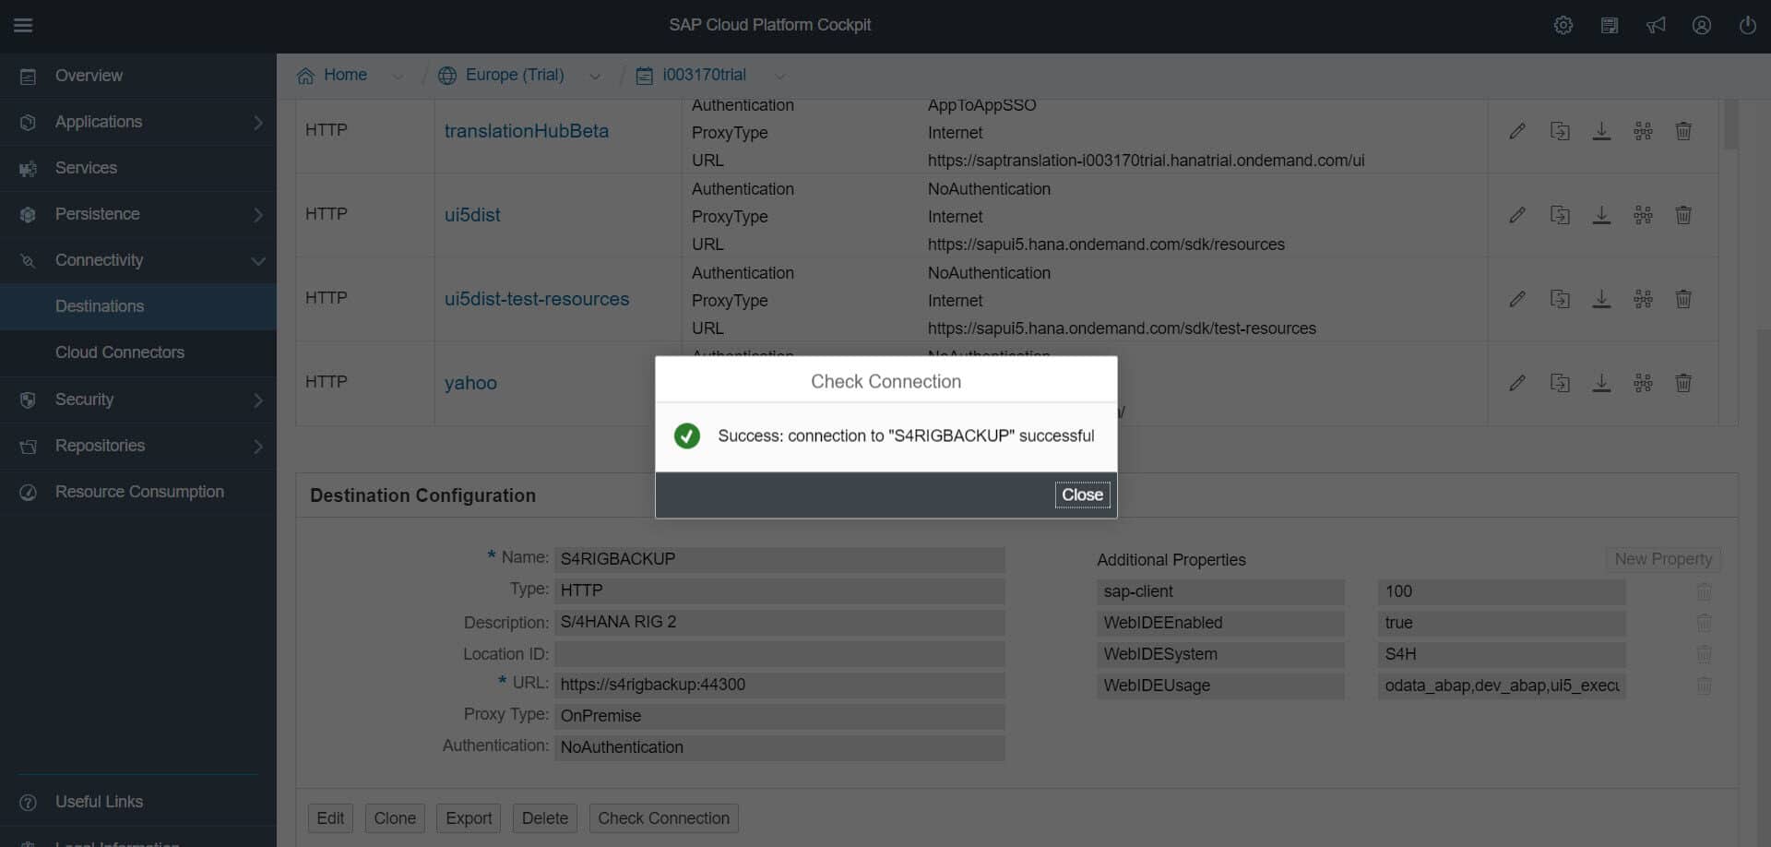Click the hamburger menu icon
The height and width of the screenshot is (847, 1771).
[x=23, y=25]
